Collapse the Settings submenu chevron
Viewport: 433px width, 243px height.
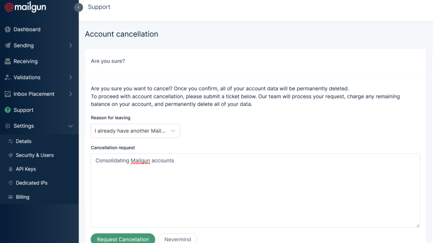(x=71, y=126)
